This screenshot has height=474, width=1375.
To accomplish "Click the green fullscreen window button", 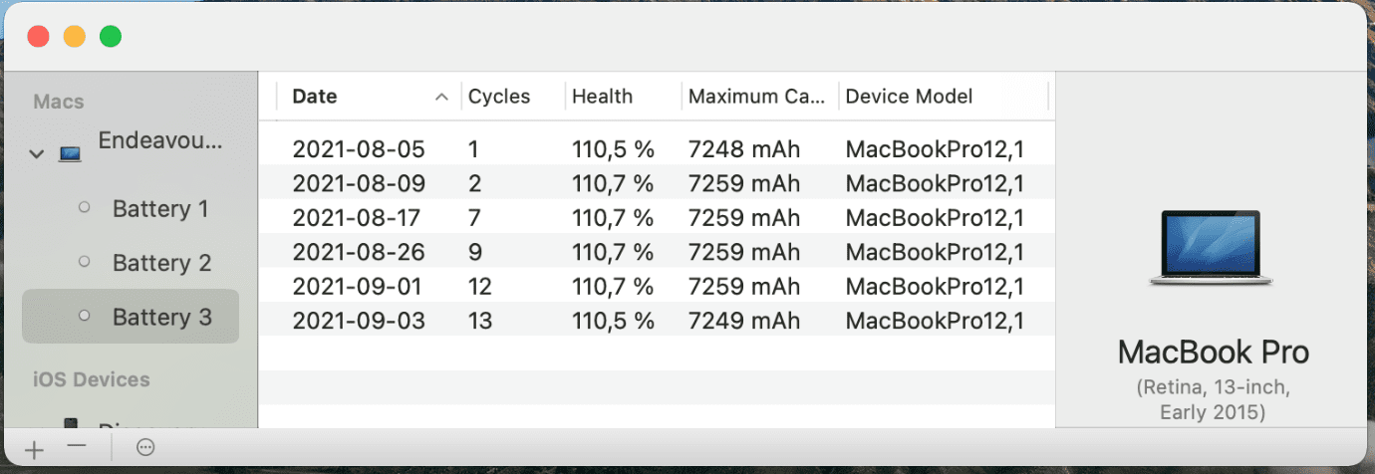I will [111, 37].
